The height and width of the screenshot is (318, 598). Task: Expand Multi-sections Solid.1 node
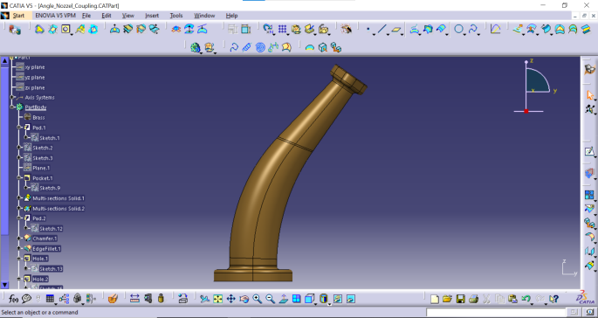pos(19,197)
